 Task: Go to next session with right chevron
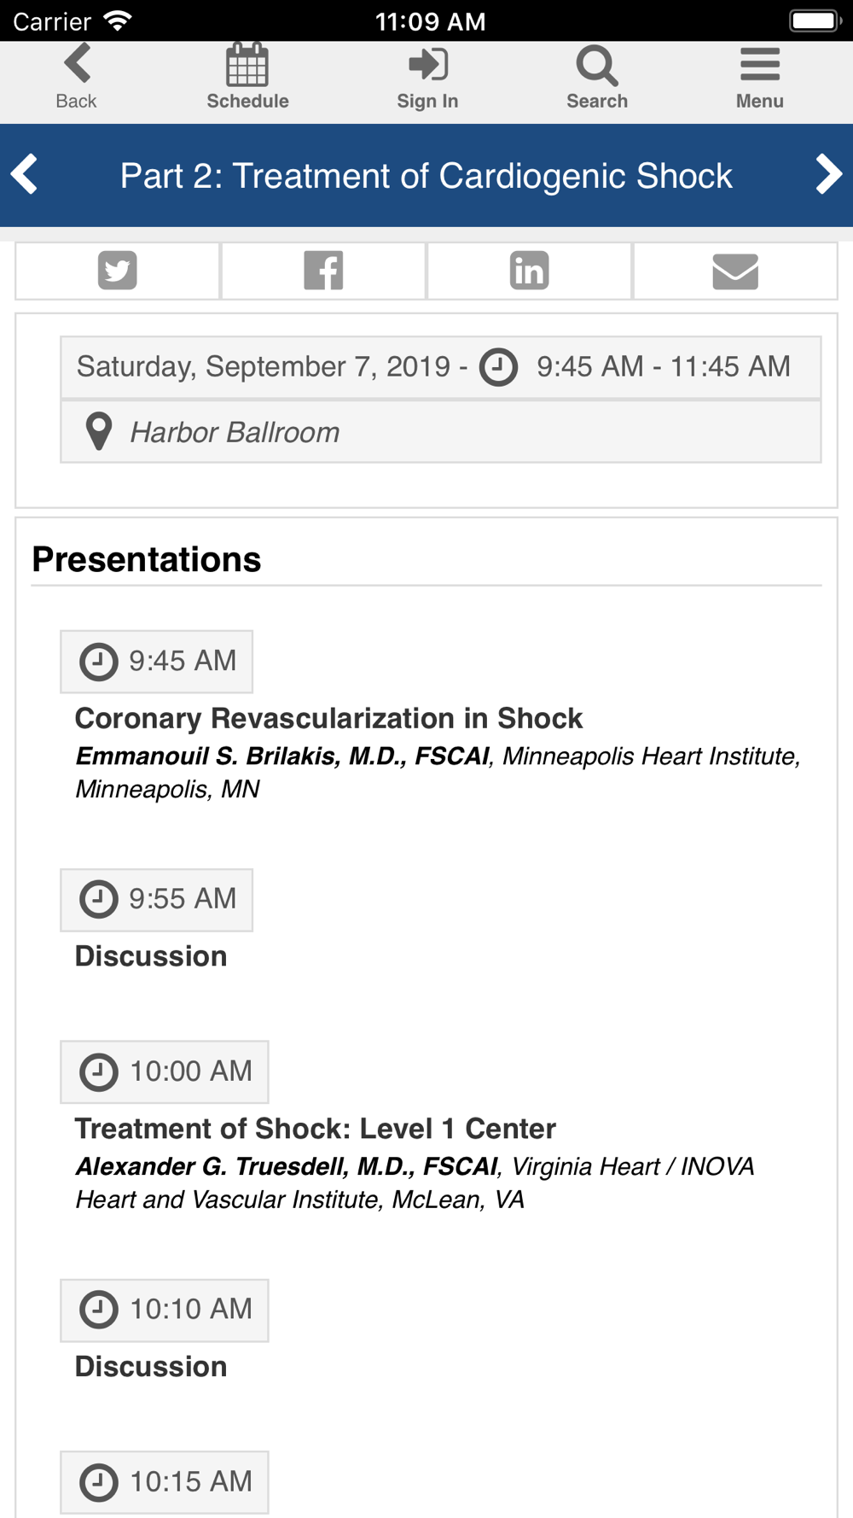pyautogui.click(x=828, y=175)
